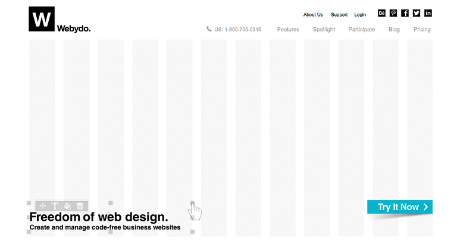Open the Facebook social icon
Screen dimensions: 476x248
405,13
